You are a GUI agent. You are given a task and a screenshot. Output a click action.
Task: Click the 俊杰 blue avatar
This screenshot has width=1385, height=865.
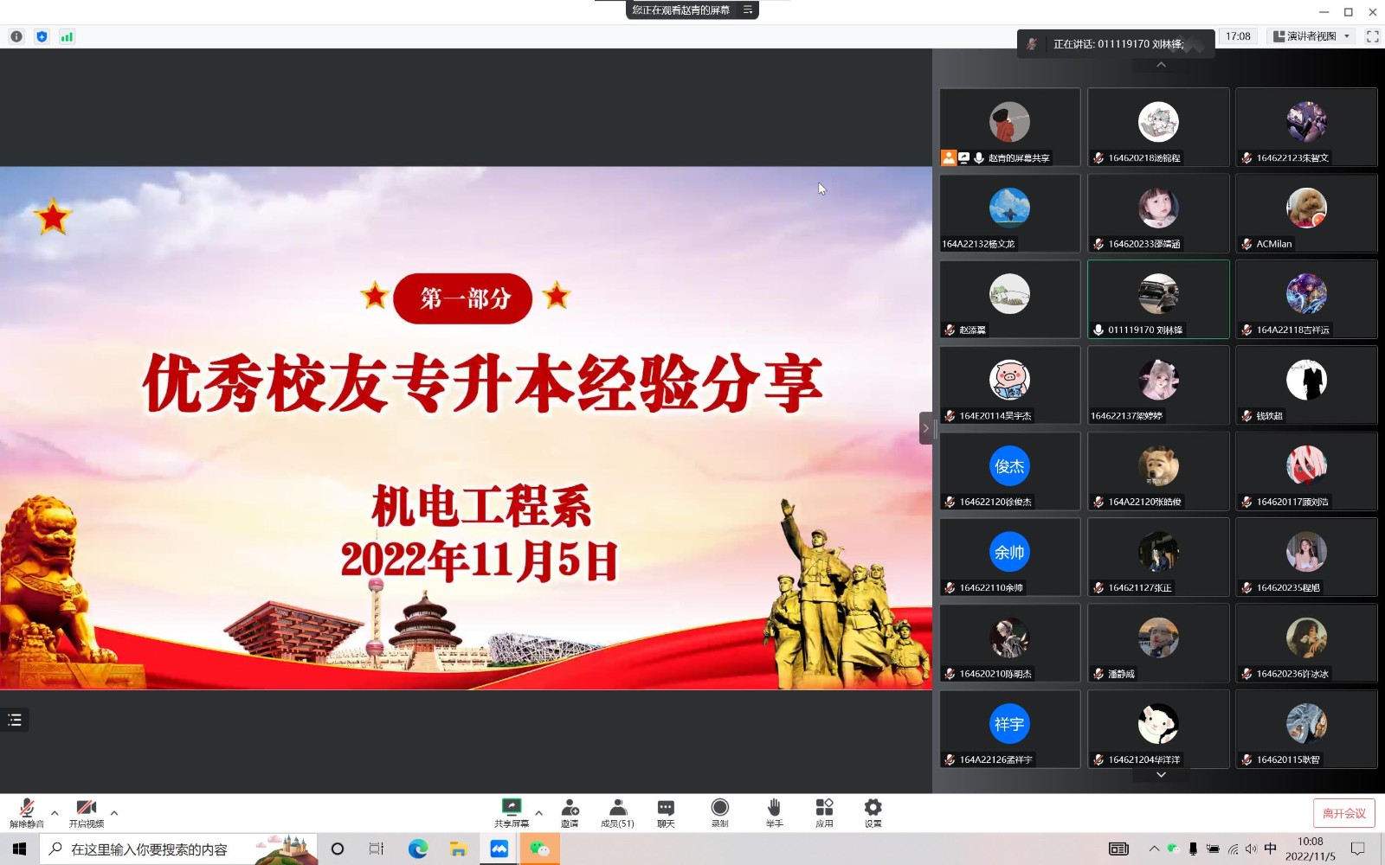(x=1009, y=465)
